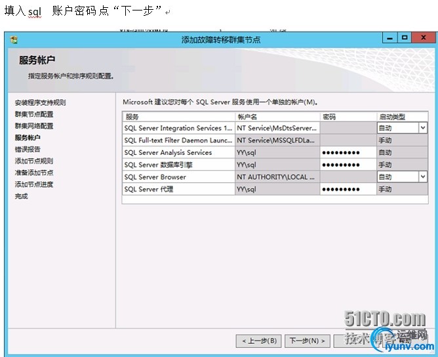Screen dimensions: 438x357
Task: Click the < 上一步(B) button
Action: tap(258, 341)
